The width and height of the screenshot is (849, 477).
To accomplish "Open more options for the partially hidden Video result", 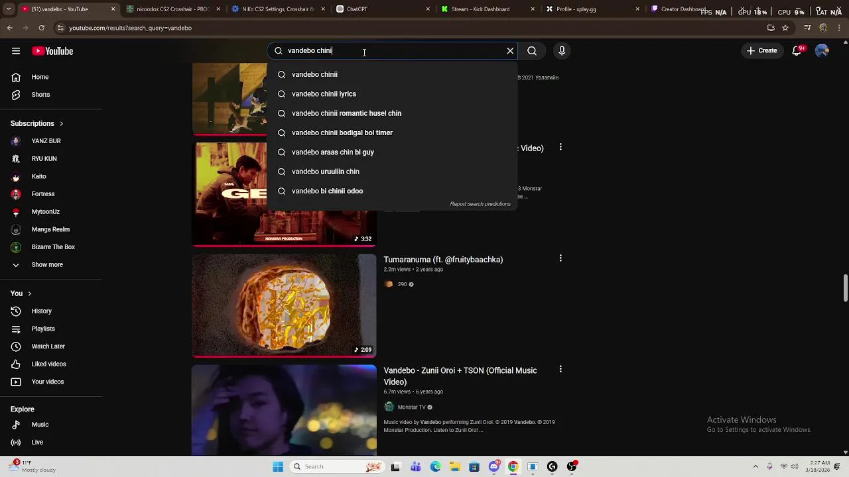I will click(x=560, y=147).
